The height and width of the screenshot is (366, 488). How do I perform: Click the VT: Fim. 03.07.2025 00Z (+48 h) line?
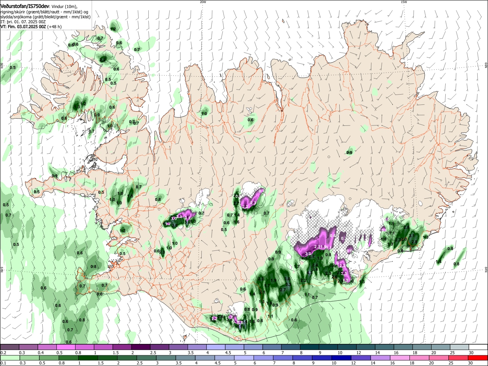[x=31, y=27]
